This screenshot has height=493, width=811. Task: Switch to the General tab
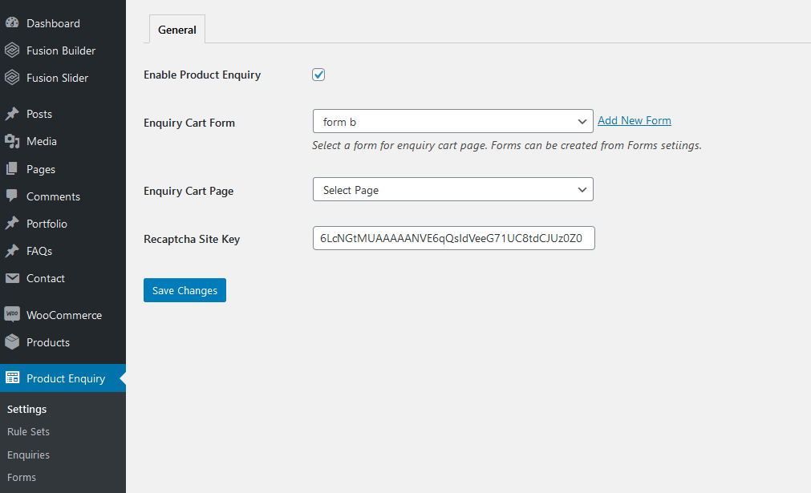click(177, 30)
